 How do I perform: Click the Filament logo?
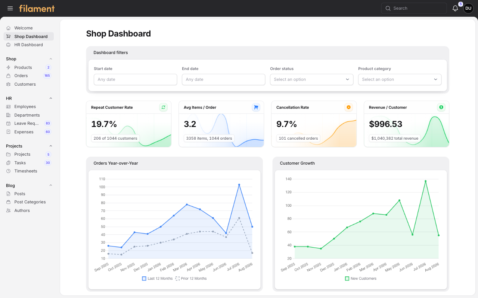pos(37,8)
